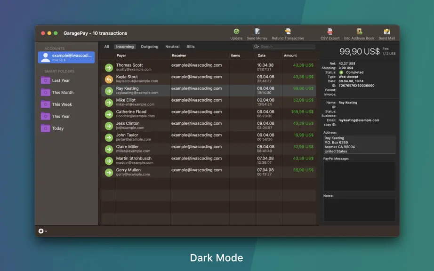Open the gear settings menu at bottom
Viewport: 434px width, 271px height.
point(42,231)
